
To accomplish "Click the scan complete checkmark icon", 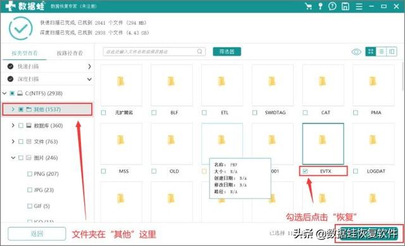I will coord(21,28).
